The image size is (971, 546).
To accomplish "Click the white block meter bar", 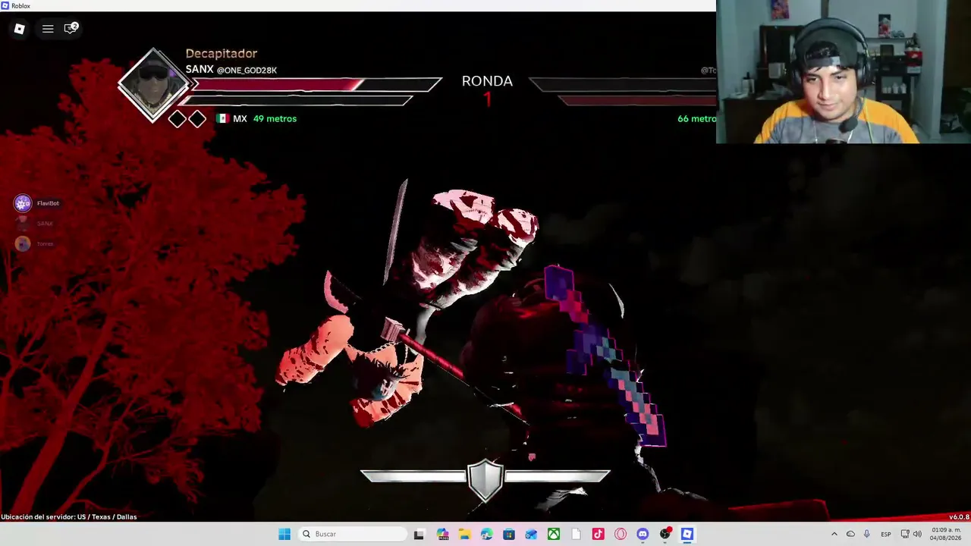I will [485, 476].
